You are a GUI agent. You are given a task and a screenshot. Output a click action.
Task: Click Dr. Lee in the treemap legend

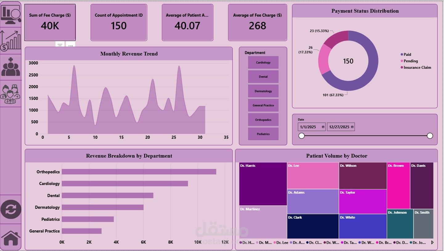click(280, 243)
